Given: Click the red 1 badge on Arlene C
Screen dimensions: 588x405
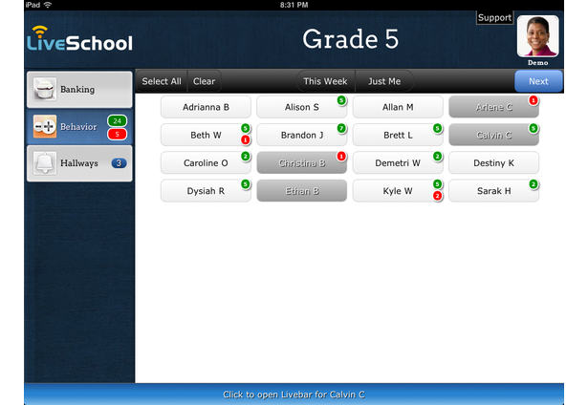Looking at the screenshot, I should 534,100.
